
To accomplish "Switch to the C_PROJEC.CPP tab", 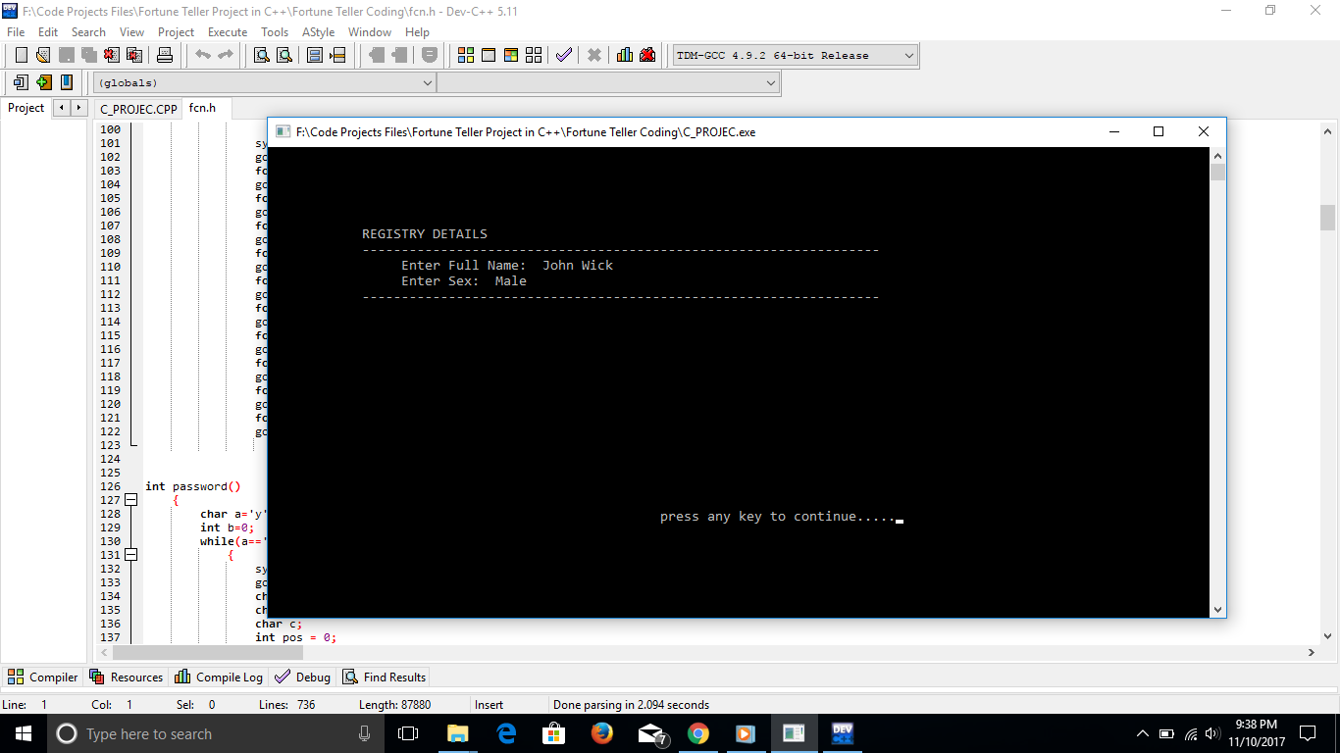I will (x=137, y=109).
